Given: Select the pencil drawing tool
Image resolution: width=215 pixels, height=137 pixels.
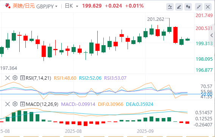Looking at the screenshot, I should click(x=179, y=7).
